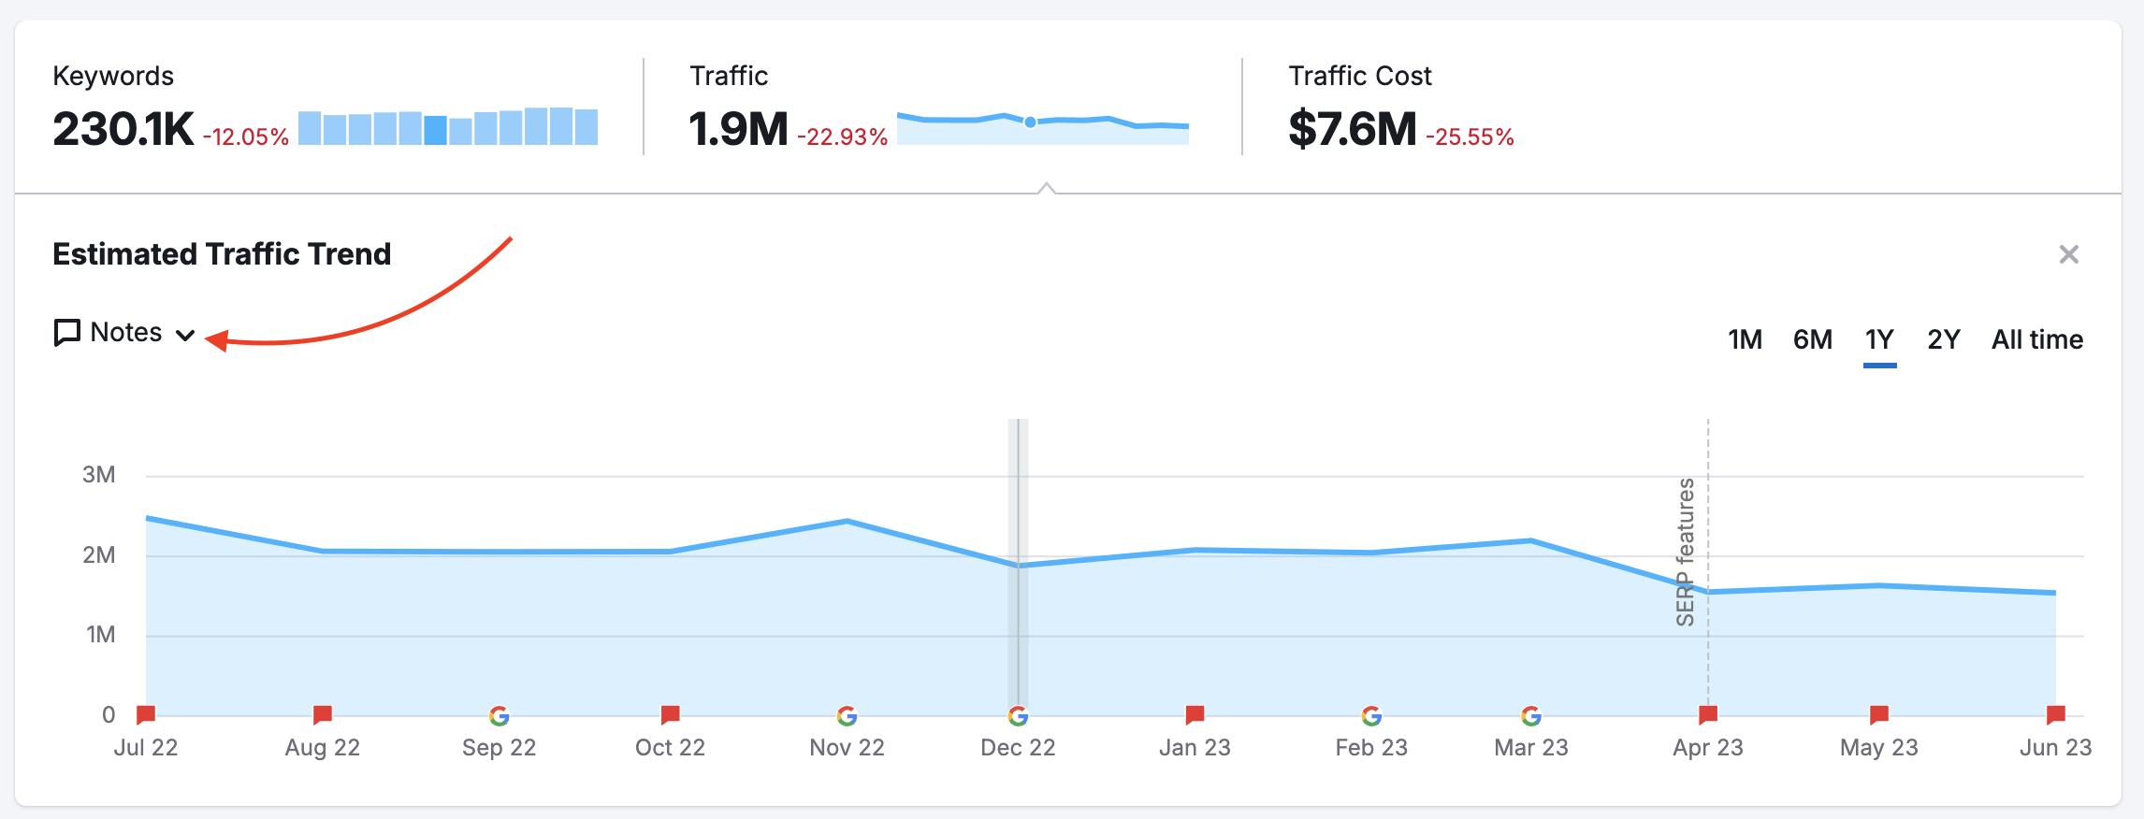
Task: Click the Notes speech bubble icon
Action: click(66, 333)
